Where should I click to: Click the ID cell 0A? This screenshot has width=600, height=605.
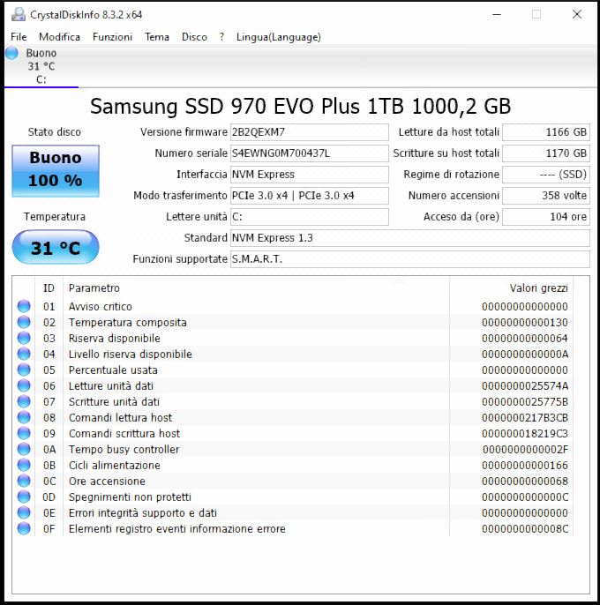tap(49, 449)
